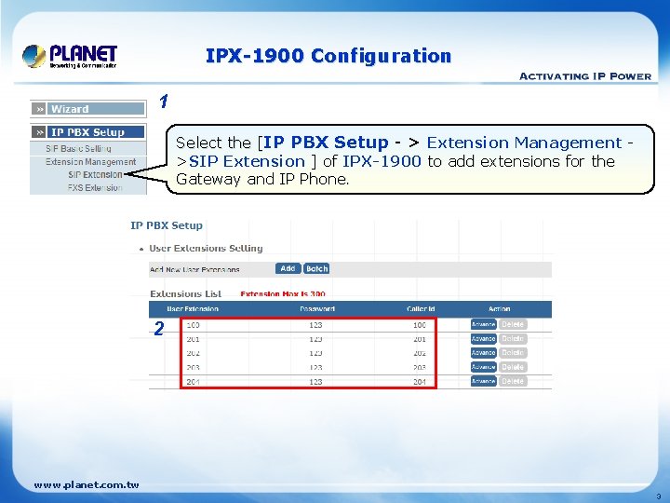Open the Wizard menu section

(x=96, y=109)
